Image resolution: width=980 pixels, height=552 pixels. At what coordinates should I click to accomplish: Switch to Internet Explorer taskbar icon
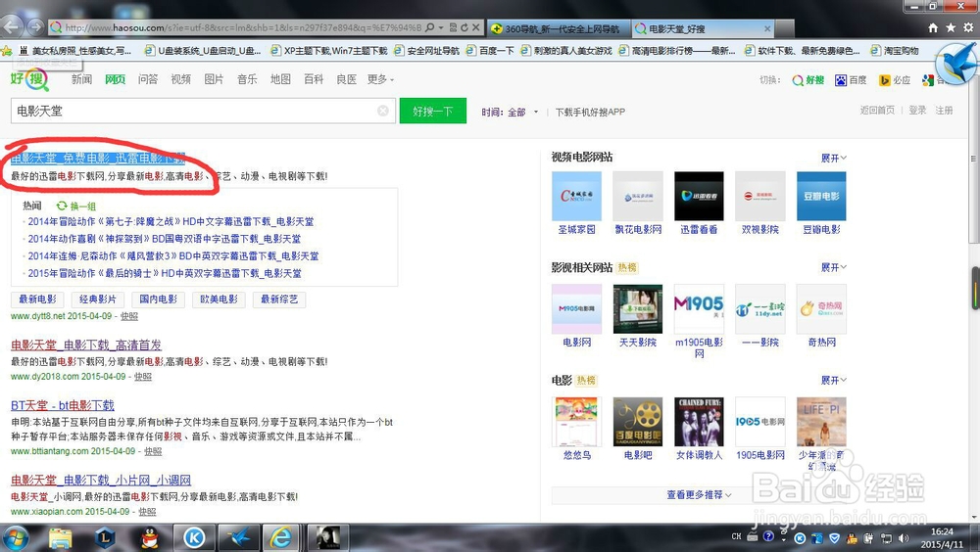[x=280, y=538]
